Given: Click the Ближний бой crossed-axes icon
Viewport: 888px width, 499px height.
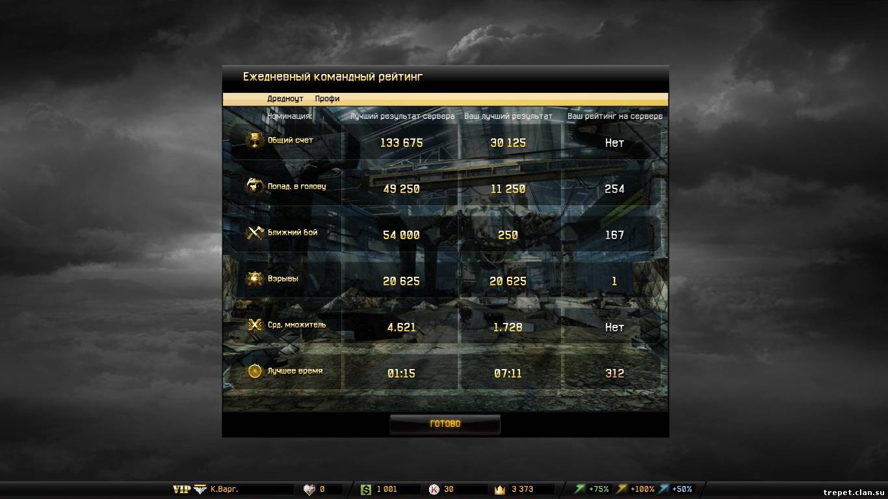Looking at the screenshot, I should point(255,233).
